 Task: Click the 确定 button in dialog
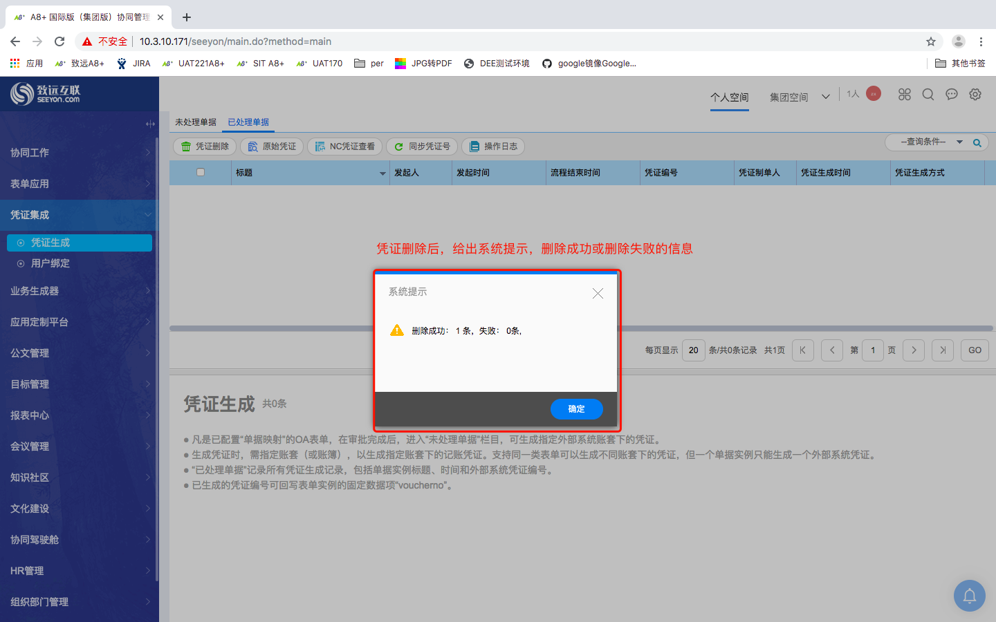click(x=576, y=409)
